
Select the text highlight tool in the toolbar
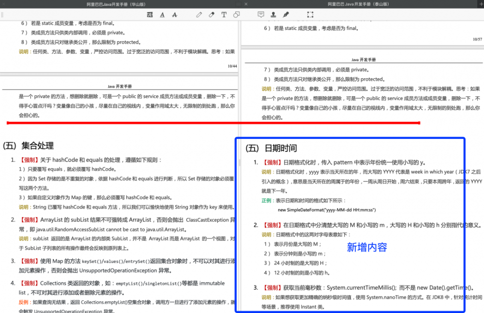click(x=150, y=15)
